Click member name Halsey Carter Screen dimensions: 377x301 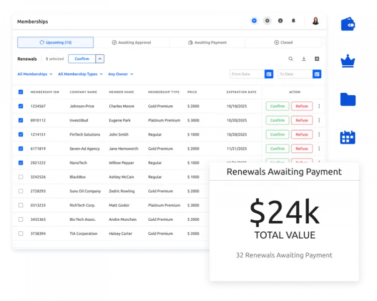pos(121,234)
